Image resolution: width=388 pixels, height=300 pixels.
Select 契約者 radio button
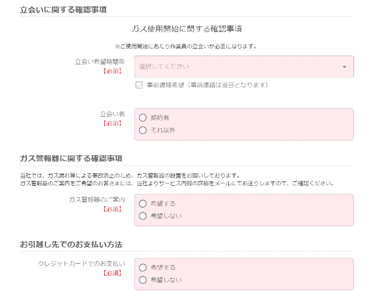click(x=143, y=118)
